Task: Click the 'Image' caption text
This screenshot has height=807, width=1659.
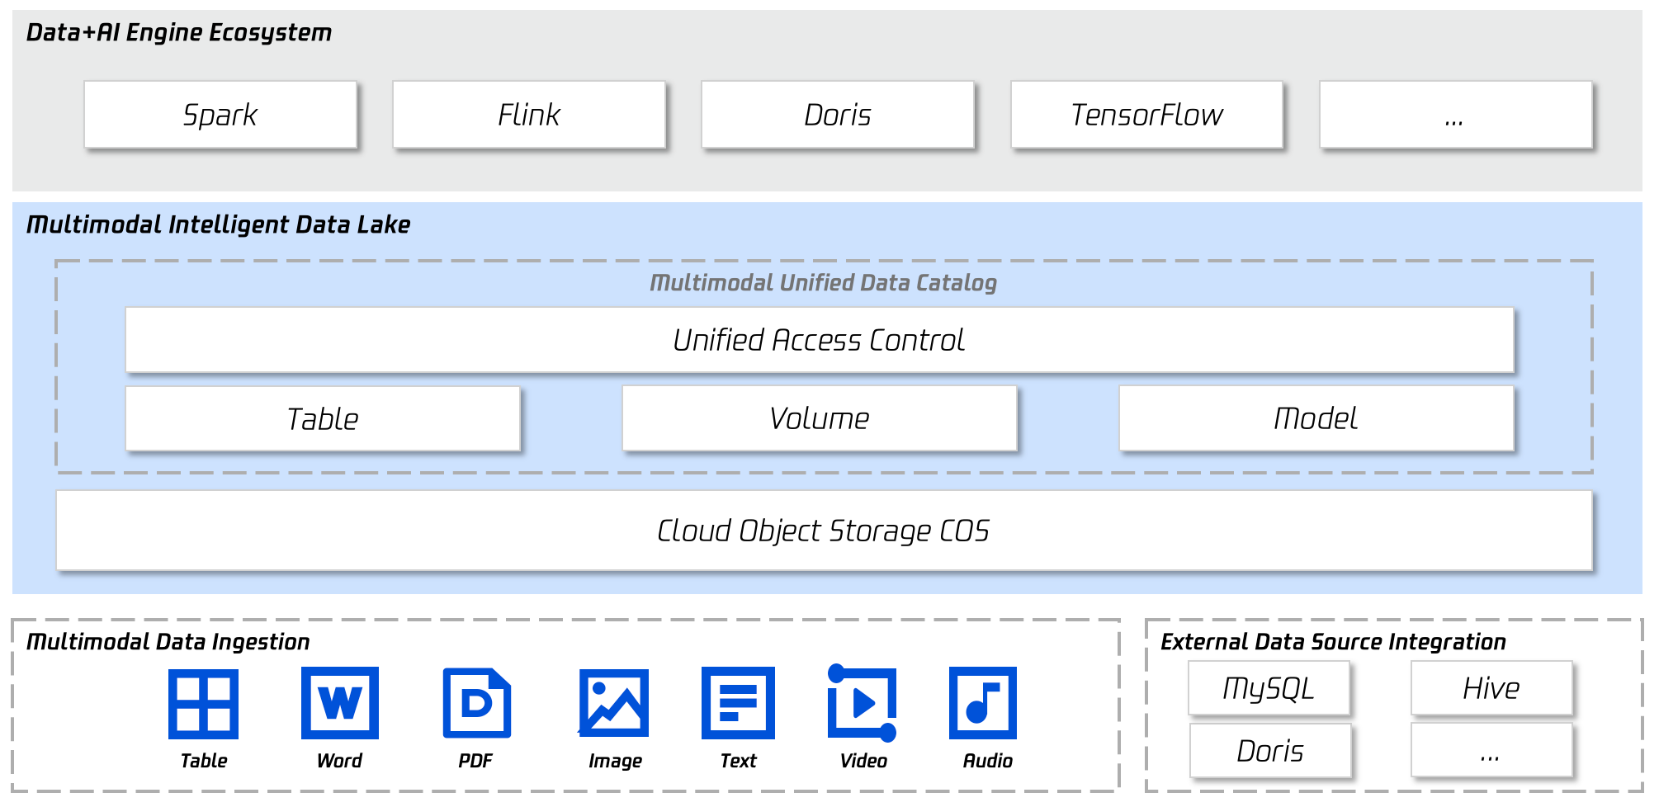Action: [x=615, y=761]
